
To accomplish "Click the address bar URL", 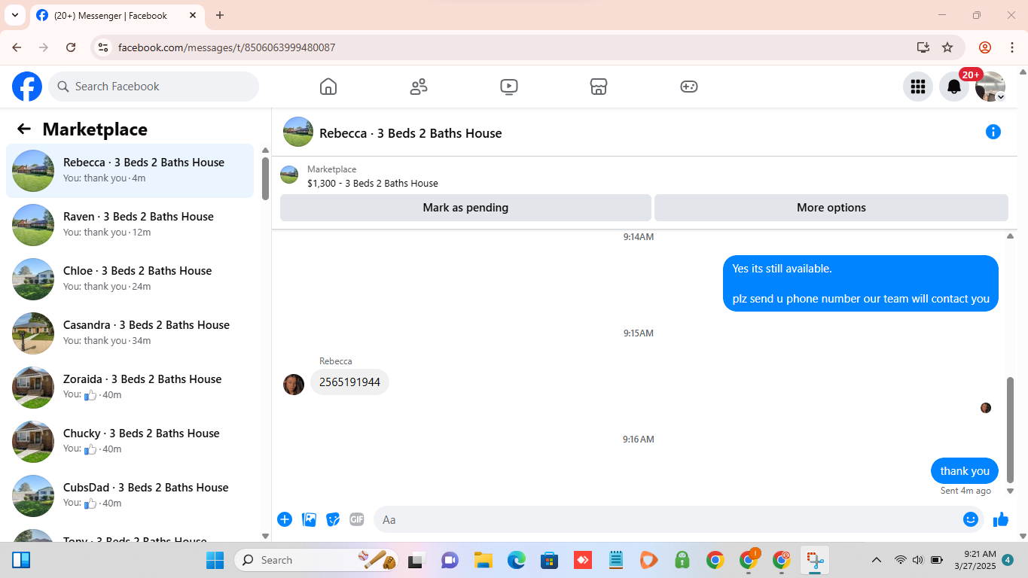I will click(227, 47).
